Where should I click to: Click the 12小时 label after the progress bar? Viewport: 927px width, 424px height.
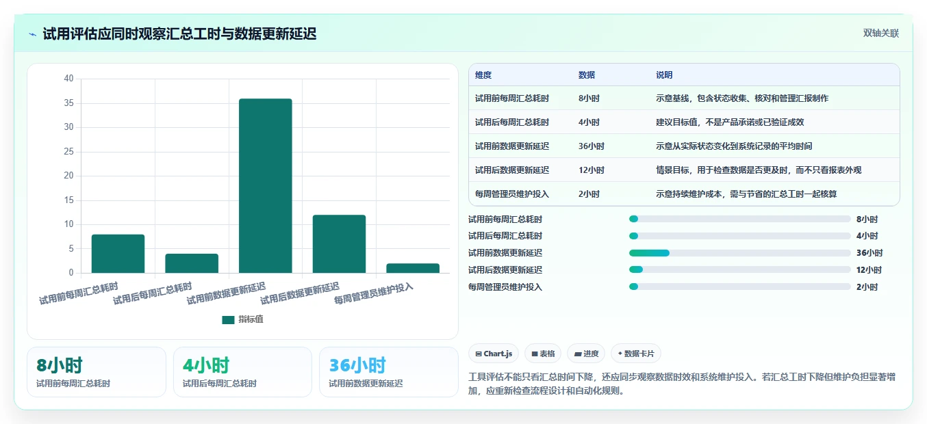pyautogui.click(x=869, y=270)
